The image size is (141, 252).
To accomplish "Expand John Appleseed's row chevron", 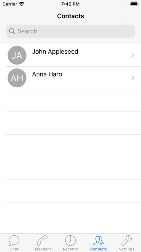I will click(133, 55).
